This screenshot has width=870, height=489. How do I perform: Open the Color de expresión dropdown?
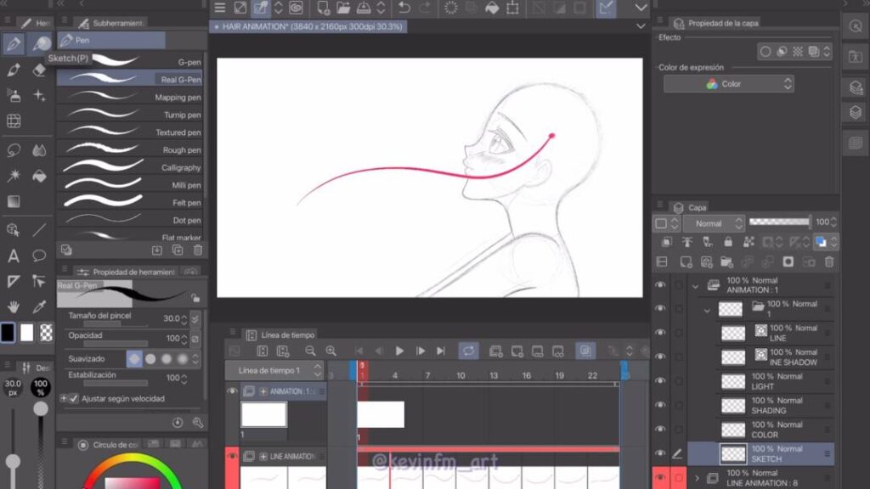pos(728,84)
